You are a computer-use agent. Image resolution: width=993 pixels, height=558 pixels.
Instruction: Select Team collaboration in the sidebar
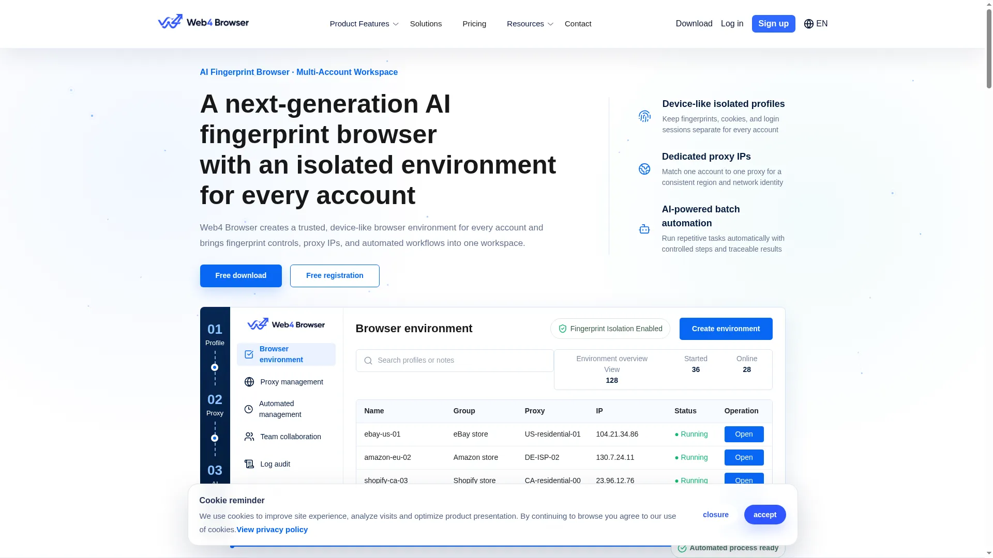tap(286, 437)
